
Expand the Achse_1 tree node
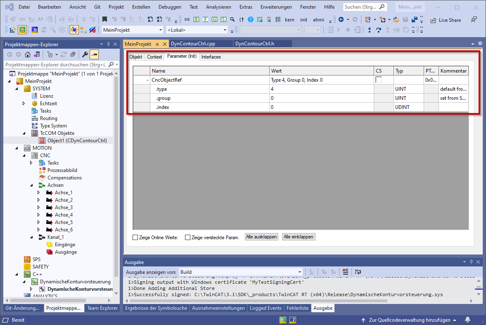tap(39, 193)
